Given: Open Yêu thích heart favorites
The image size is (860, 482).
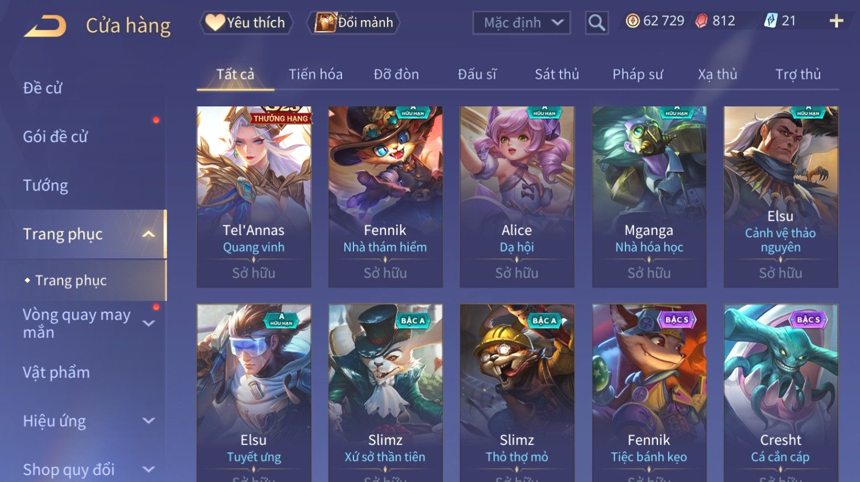Looking at the screenshot, I should pyautogui.click(x=246, y=23).
